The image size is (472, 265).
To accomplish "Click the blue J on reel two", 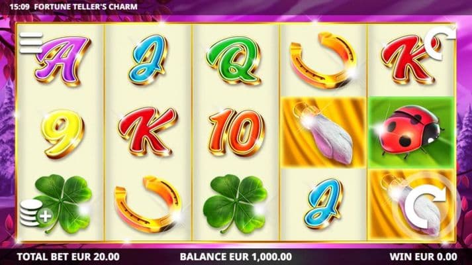I will tap(148, 60).
